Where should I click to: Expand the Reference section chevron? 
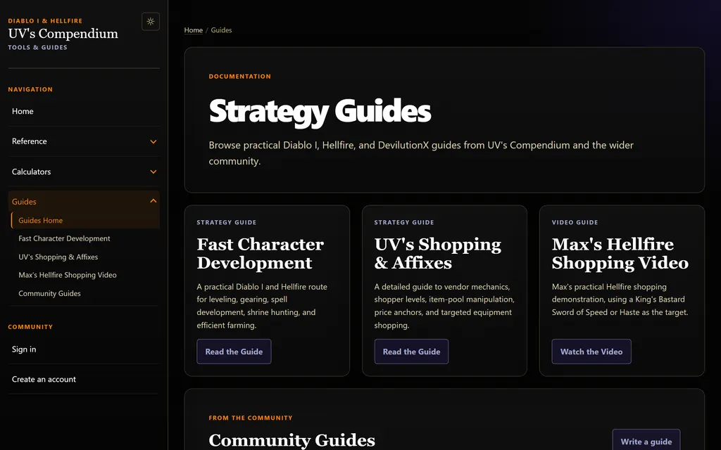pos(153,141)
